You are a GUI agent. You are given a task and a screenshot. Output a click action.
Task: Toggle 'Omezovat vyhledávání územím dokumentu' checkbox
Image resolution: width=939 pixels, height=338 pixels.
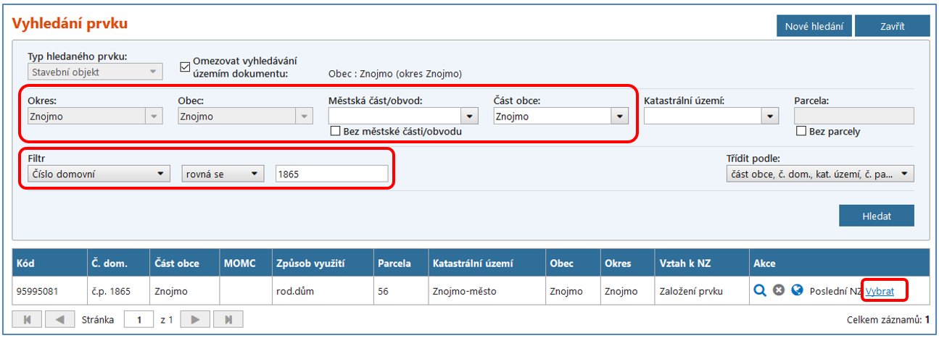click(184, 67)
